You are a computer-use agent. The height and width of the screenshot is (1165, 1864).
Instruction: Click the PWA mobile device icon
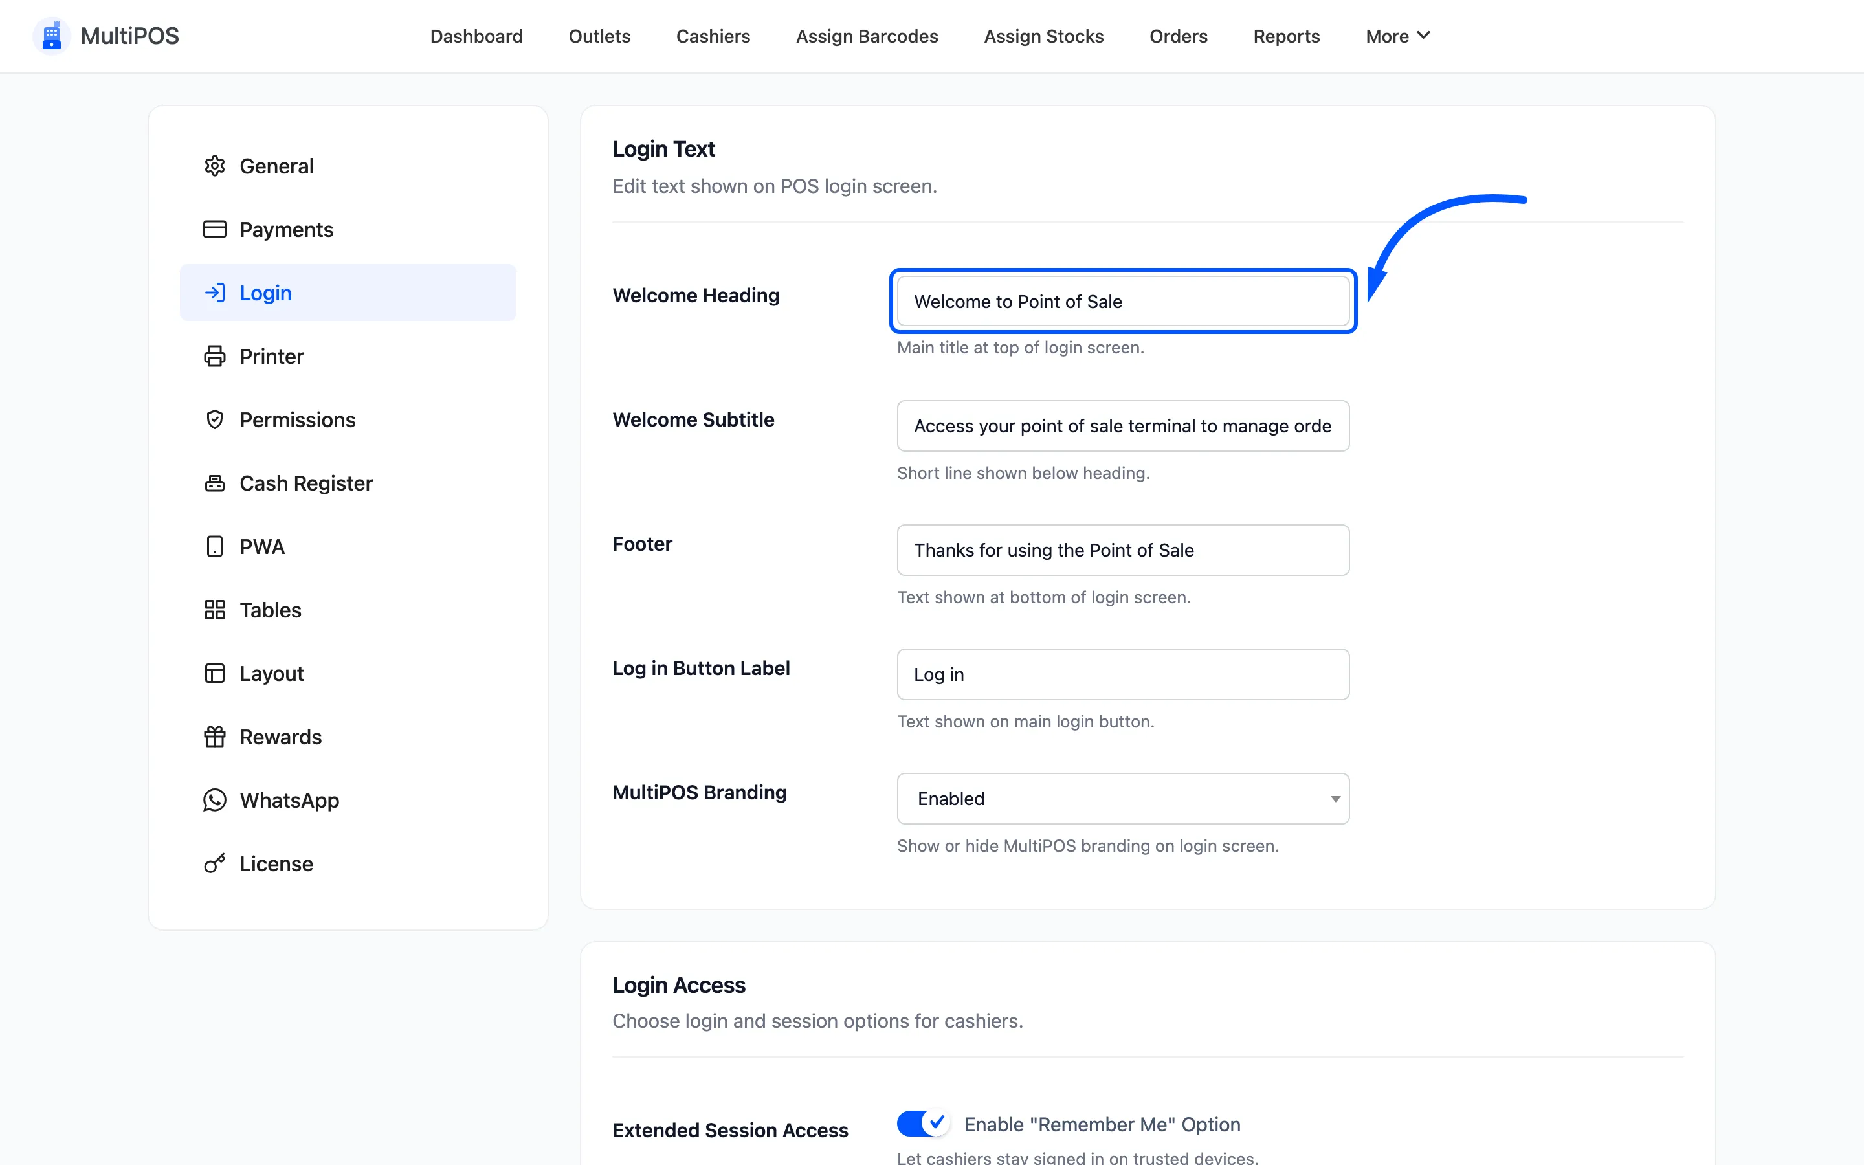click(x=214, y=546)
